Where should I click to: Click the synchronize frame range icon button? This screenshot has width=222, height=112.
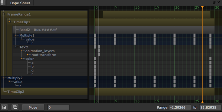coord(4,107)
